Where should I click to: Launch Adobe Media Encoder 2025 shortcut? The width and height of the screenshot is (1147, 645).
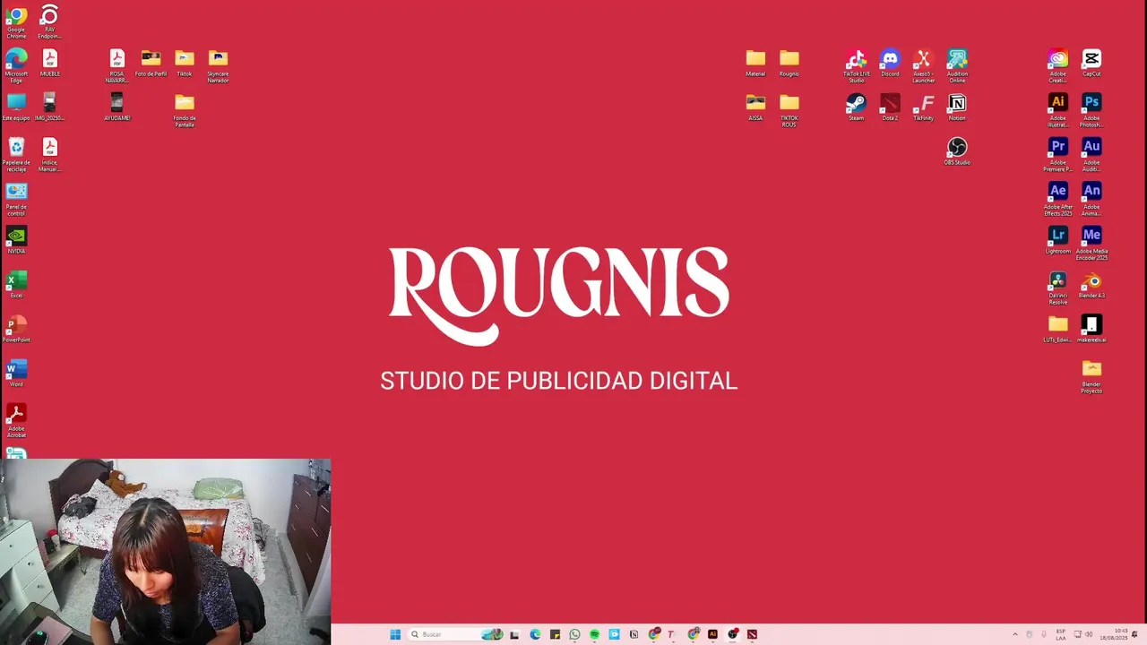click(x=1091, y=243)
